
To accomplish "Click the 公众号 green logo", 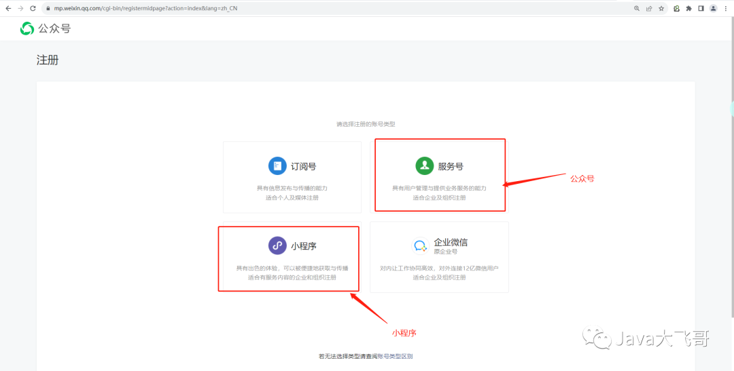I will point(27,29).
